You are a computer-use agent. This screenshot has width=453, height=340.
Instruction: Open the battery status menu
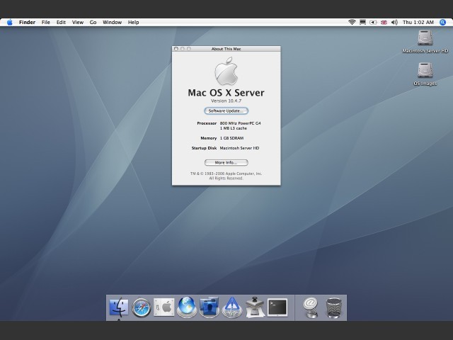pyautogui.click(x=373, y=22)
